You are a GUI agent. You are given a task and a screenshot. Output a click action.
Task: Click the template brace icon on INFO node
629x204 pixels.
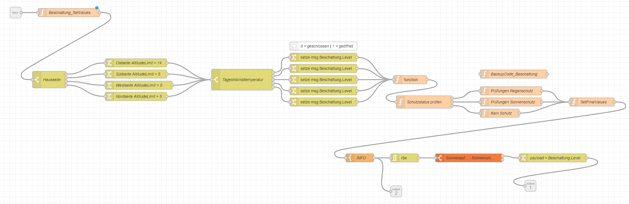[x=350, y=158]
